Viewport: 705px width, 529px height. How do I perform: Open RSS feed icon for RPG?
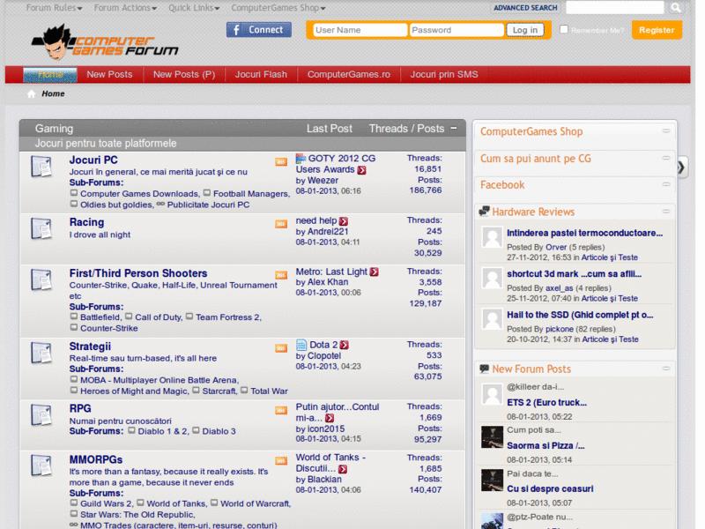click(281, 410)
